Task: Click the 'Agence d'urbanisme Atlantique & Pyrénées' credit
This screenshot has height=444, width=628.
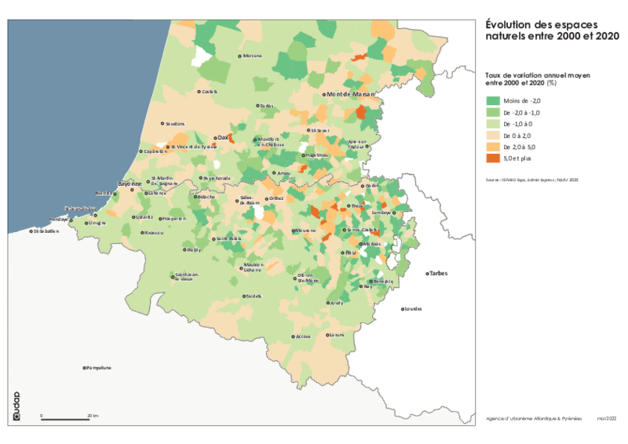Action: pos(534,418)
